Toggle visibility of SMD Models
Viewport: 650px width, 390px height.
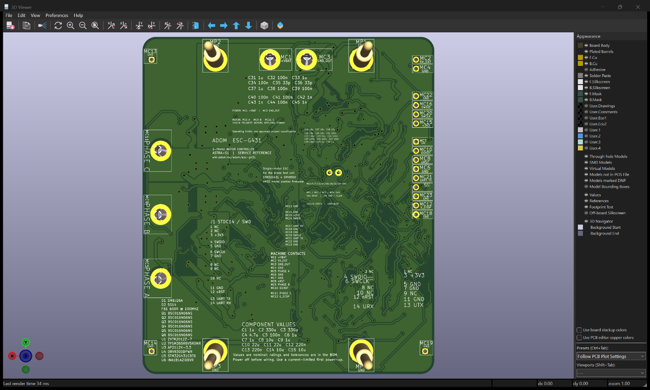click(x=586, y=162)
